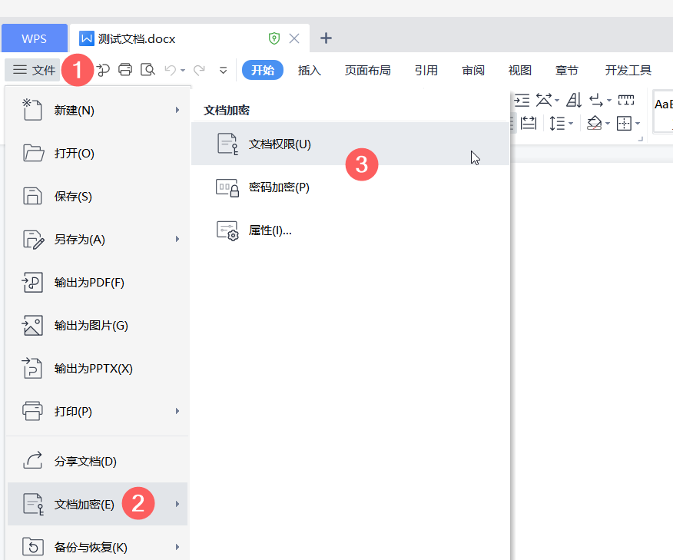Open the 开发工具 ribbon tab
The height and width of the screenshot is (560, 673).
tap(628, 70)
